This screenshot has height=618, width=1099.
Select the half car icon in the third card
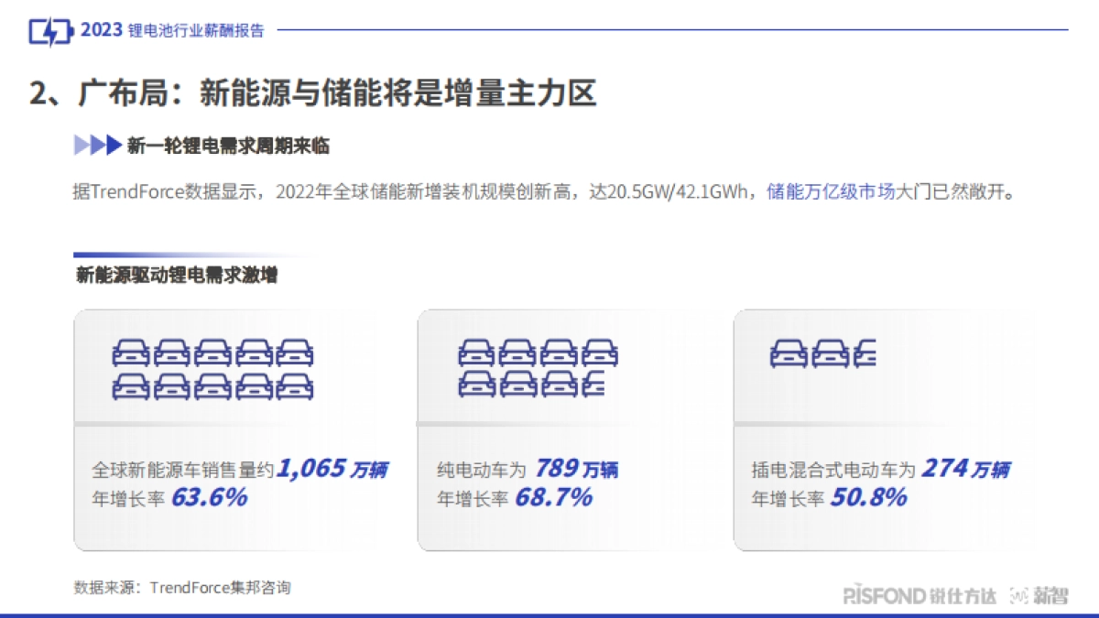click(x=865, y=353)
